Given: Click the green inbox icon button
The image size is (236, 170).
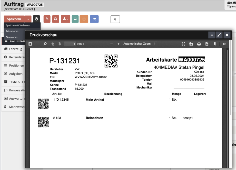Looking at the screenshot, I should click(75, 19).
